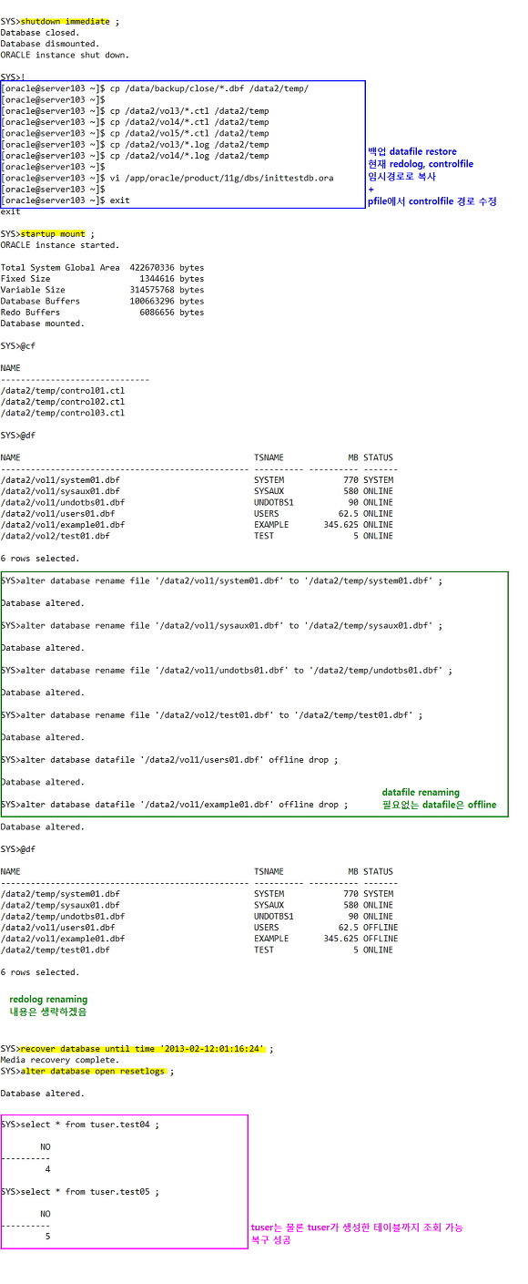The width and height of the screenshot is (528, 1284).
Task: Click the OFFLINE status of the users01.dbf row
Action: tap(381, 928)
